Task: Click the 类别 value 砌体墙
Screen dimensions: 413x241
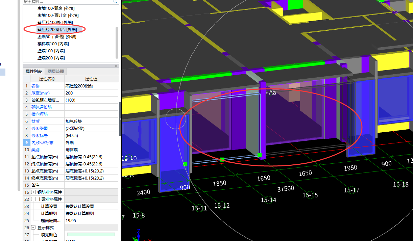Action: [x=91, y=150]
